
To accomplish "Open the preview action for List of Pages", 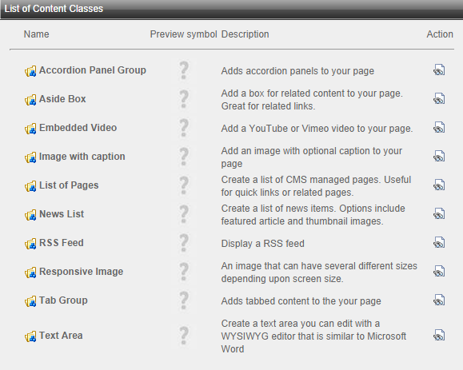I will point(439,185).
